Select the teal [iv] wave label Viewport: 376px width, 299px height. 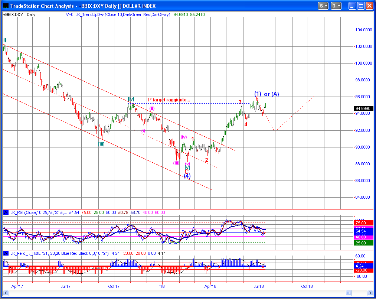point(131,99)
